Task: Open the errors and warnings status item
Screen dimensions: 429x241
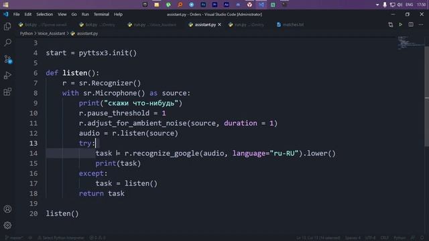Action: (97, 238)
